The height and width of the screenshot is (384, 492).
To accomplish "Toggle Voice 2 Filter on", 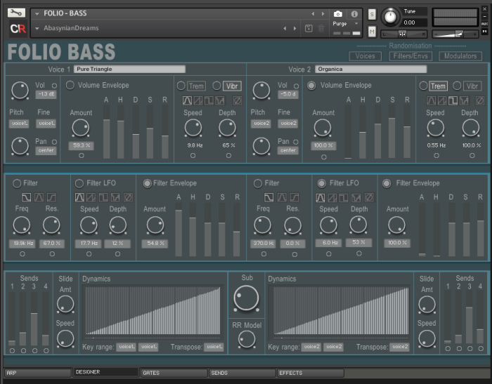I will 258,183.
